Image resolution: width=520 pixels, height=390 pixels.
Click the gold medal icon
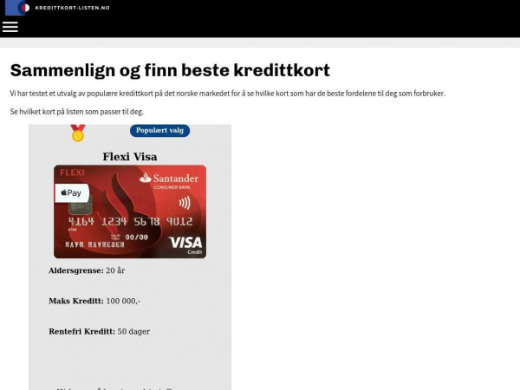click(x=78, y=133)
